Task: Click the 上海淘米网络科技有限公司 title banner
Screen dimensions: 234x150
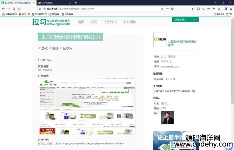Action: (70, 37)
